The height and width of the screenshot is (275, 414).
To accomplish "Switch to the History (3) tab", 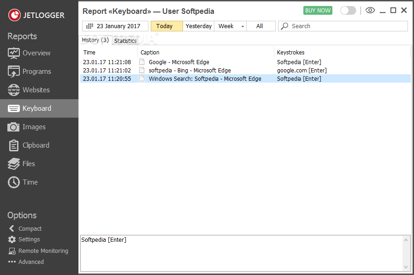I will 95,40.
